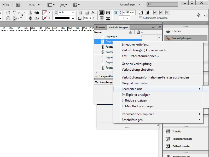This screenshot has width=209, height=157.
Task: Click the link status warning column icon
Action: coord(131,32)
